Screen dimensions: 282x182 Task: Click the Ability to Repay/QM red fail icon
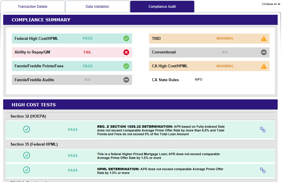(x=126, y=52)
